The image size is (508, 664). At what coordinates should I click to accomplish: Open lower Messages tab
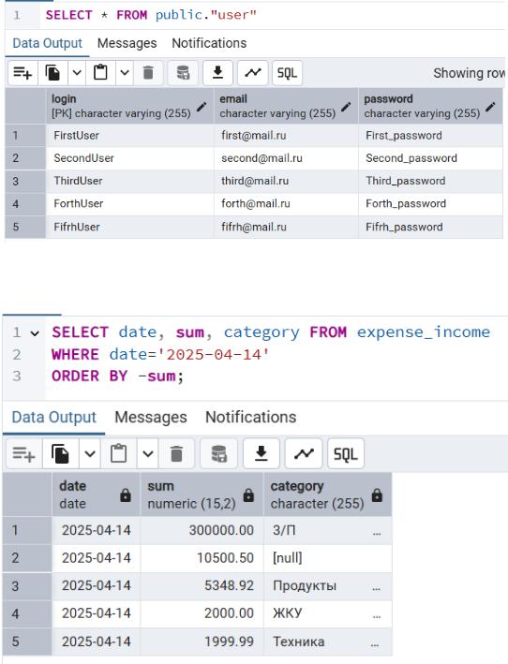pos(151,417)
